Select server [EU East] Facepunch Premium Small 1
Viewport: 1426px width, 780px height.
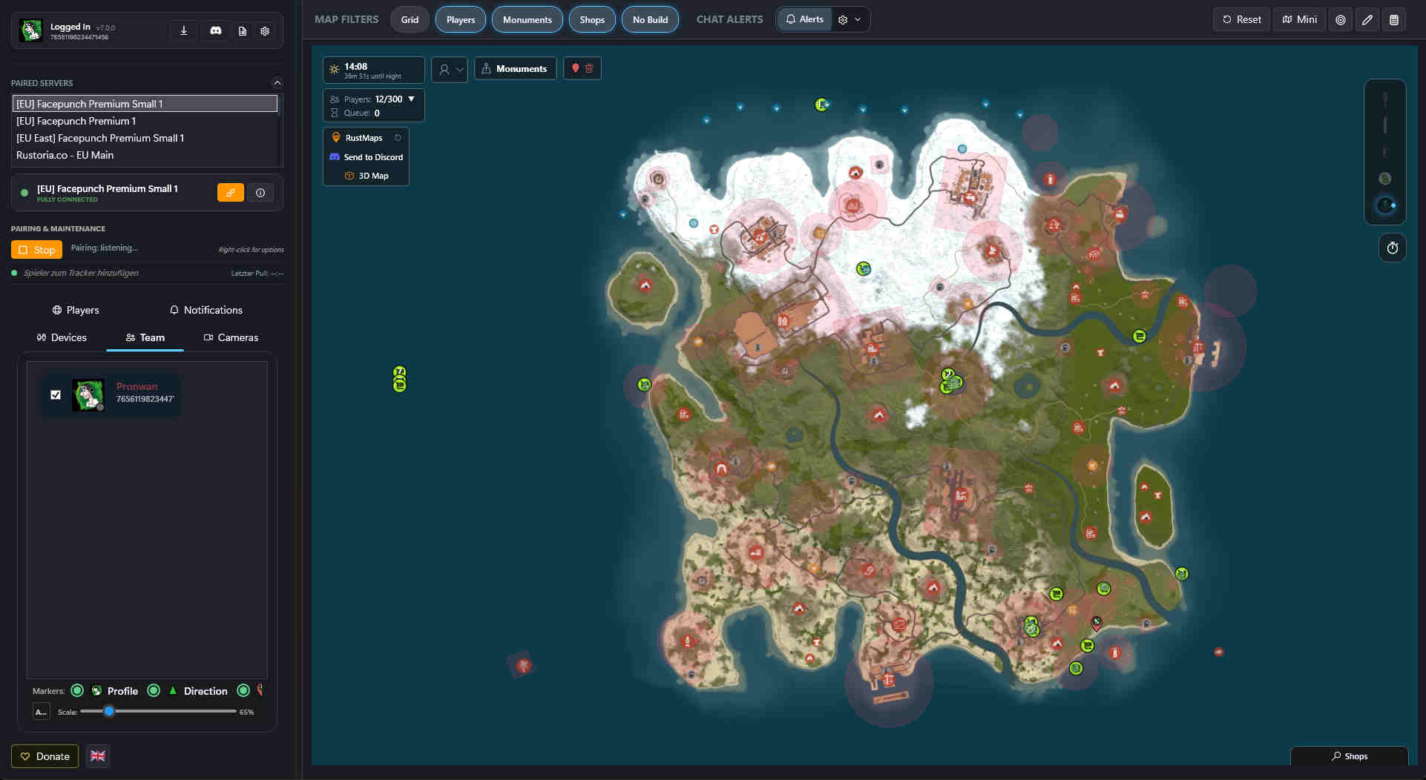tap(145, 138)
